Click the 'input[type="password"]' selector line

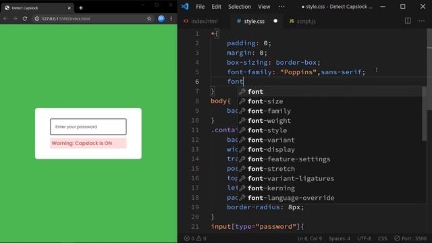pos(257,227)
